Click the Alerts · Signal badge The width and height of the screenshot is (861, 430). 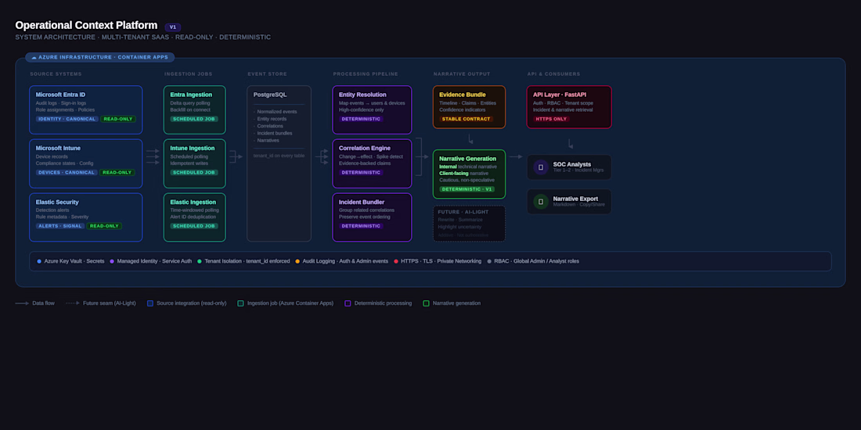point(60,226)
